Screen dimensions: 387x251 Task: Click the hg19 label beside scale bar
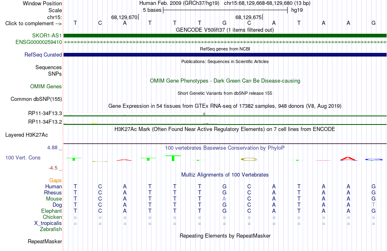coord(297,10)
